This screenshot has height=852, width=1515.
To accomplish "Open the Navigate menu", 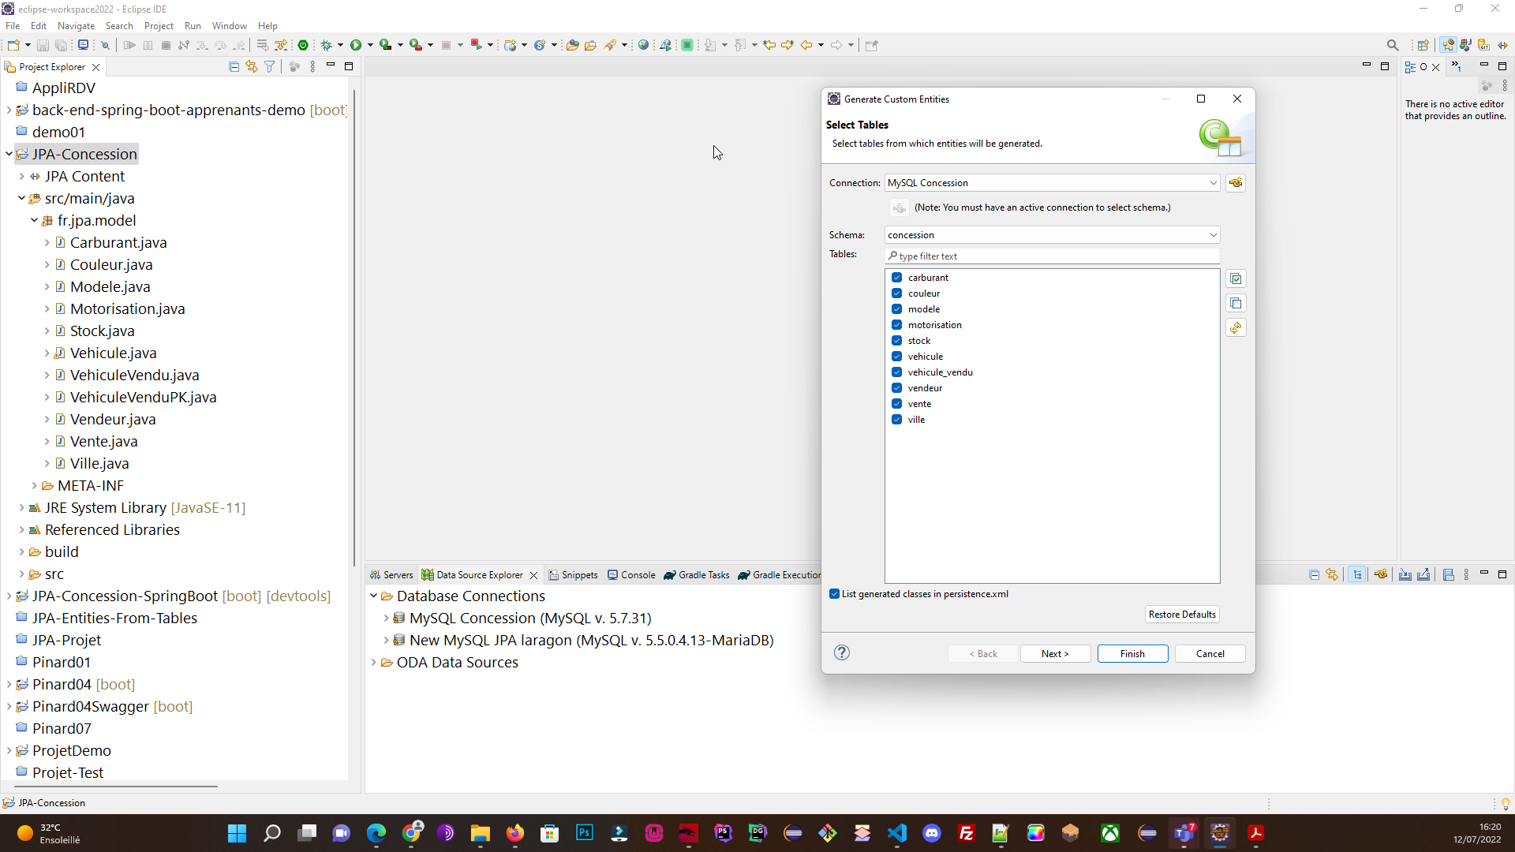I will [x=76, y=26].
